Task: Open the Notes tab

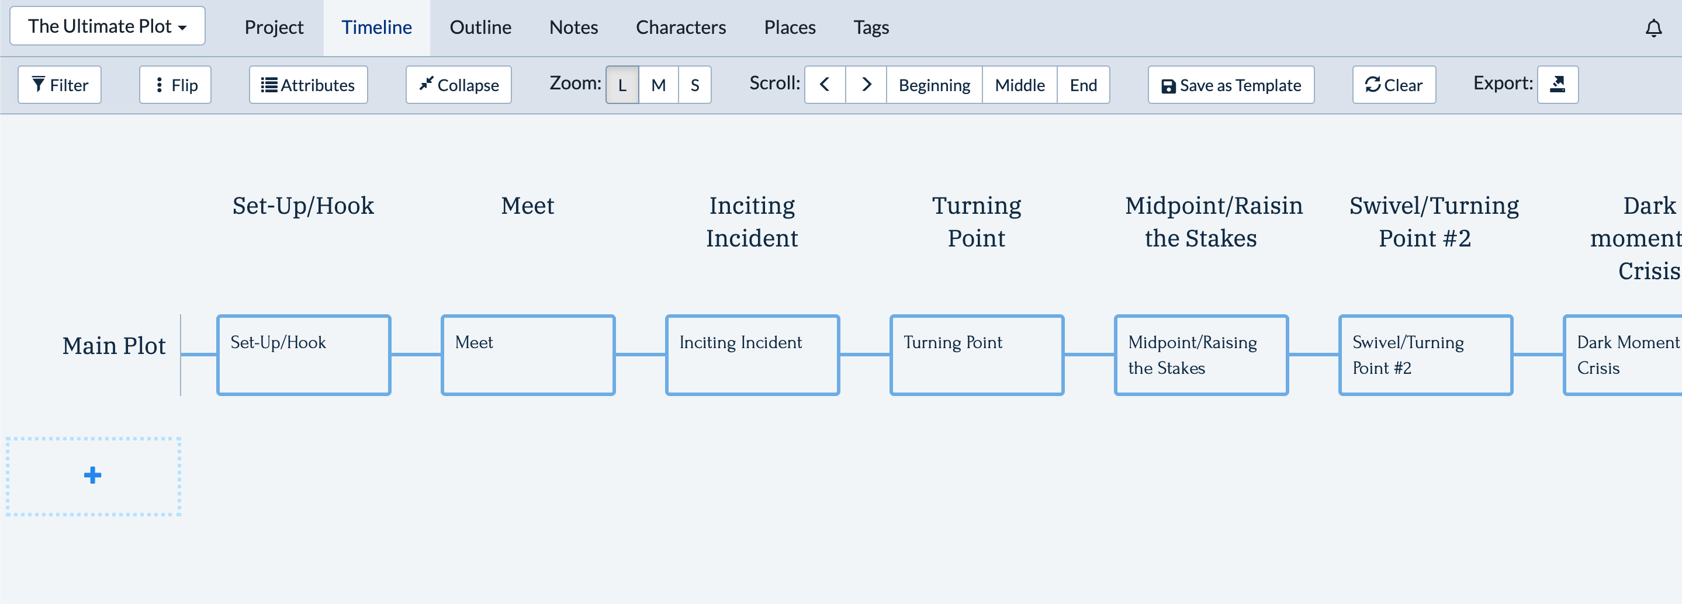Action: [573, 27]
